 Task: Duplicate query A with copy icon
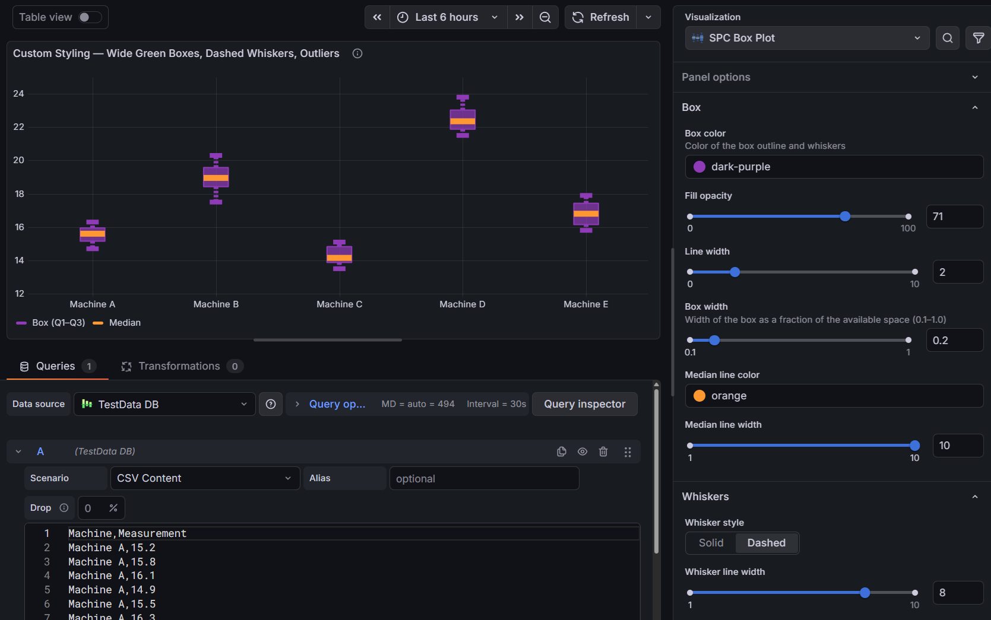tap(562, 452)
